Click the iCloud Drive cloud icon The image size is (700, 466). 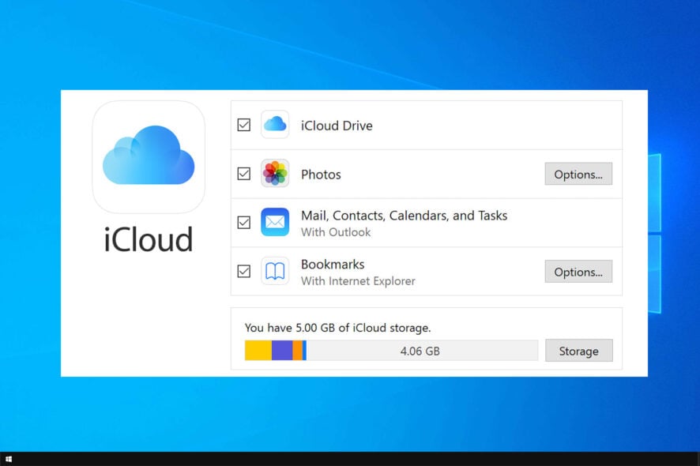pyautogui.click(x=275, y=124)
